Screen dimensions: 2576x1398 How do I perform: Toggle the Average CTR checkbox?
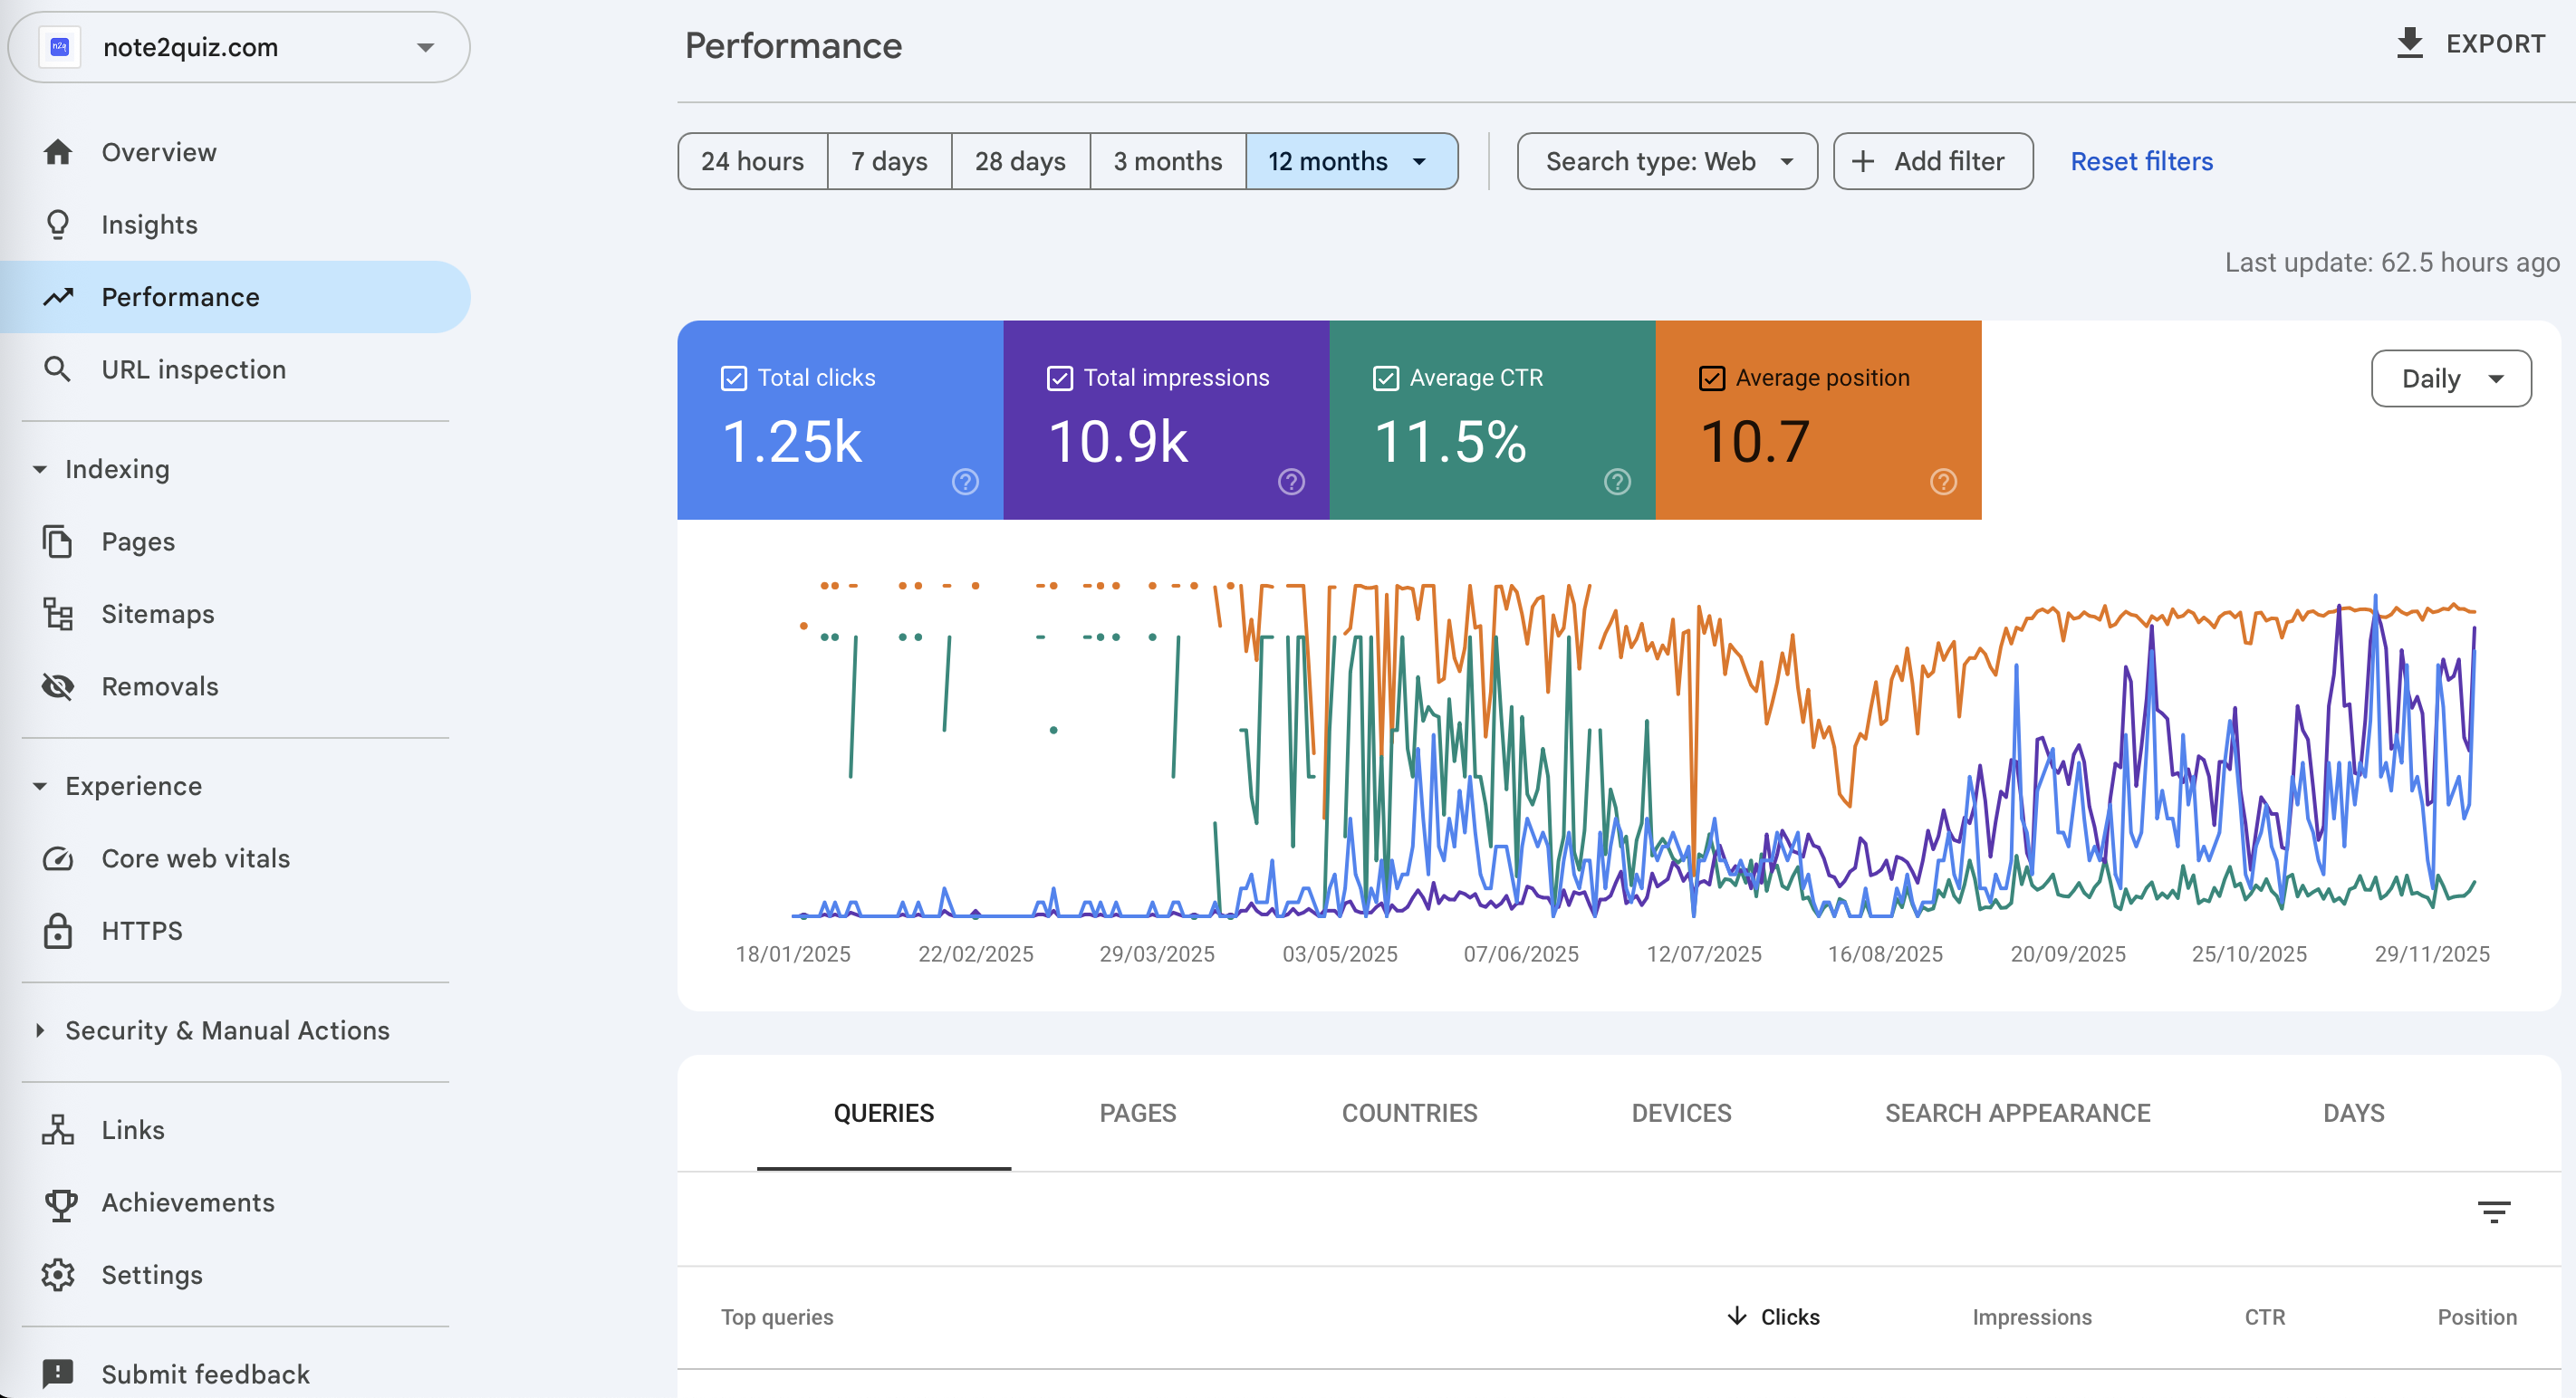point(1385,378)
